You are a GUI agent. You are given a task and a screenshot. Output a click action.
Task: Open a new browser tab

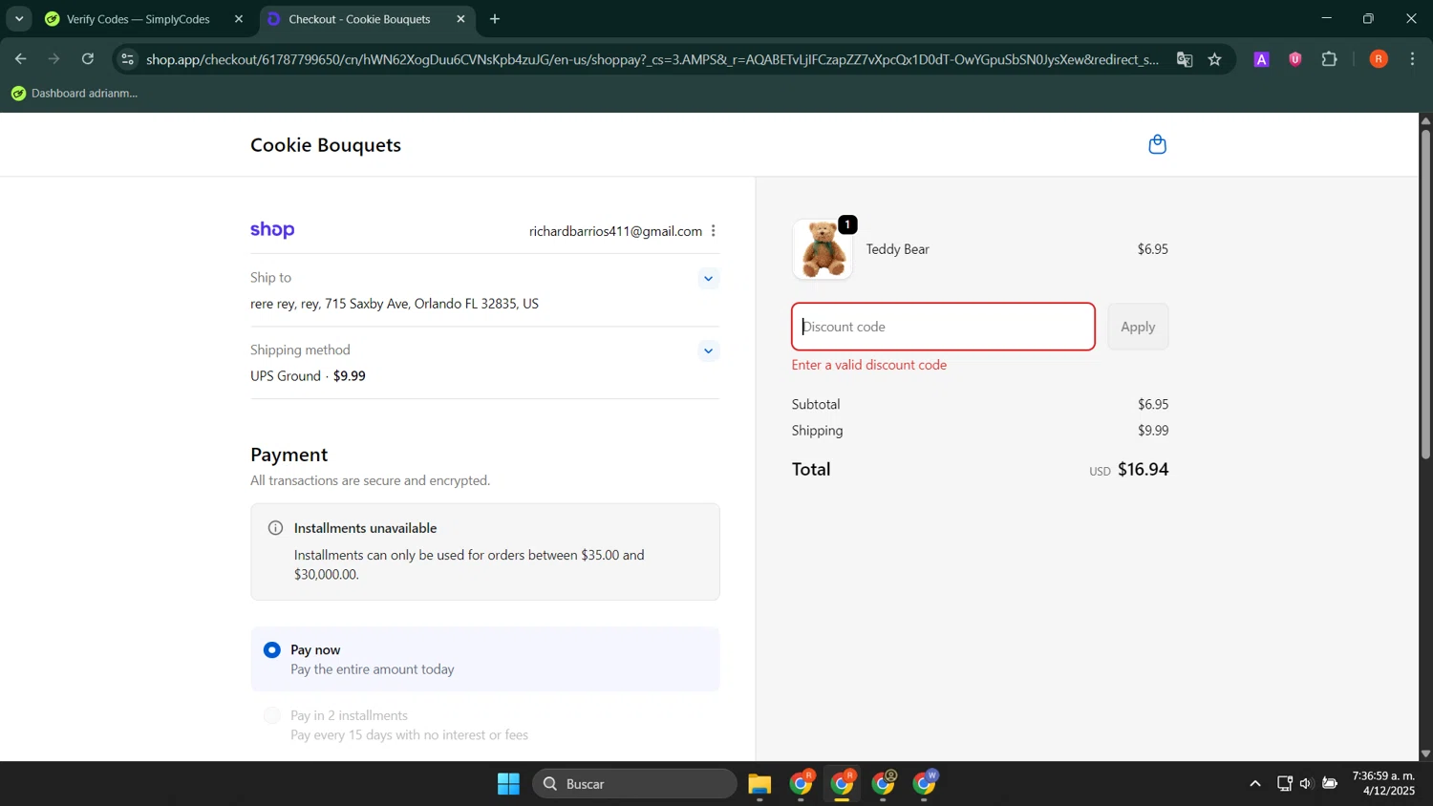coord(495,19)
